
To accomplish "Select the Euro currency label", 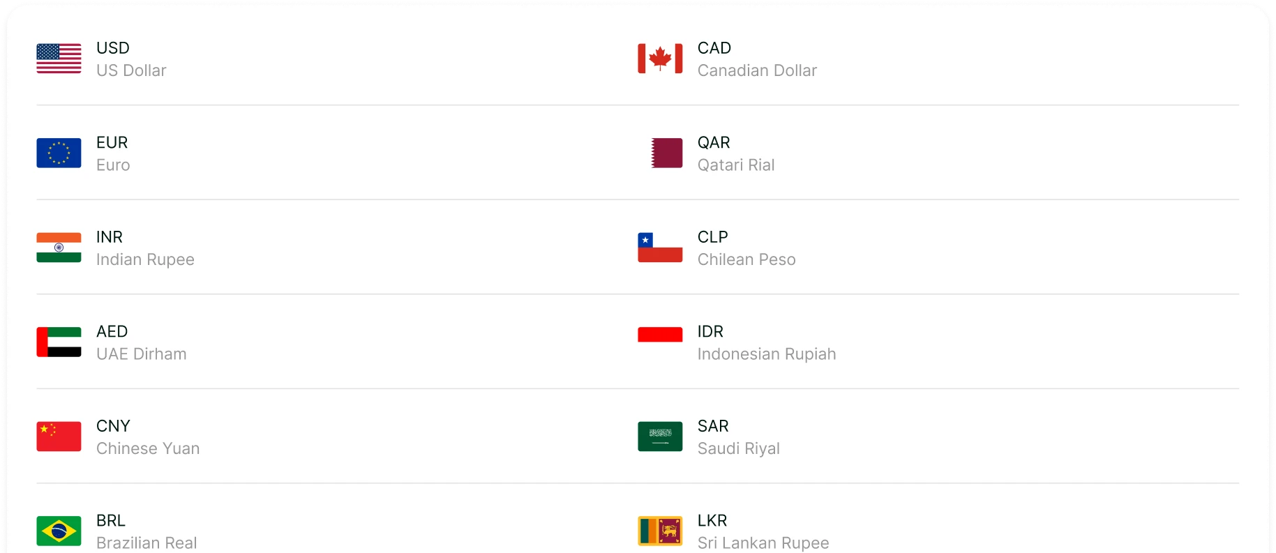I will click(113, 165).
